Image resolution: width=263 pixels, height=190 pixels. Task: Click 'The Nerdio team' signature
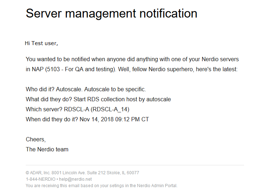(x=47, y=150)
